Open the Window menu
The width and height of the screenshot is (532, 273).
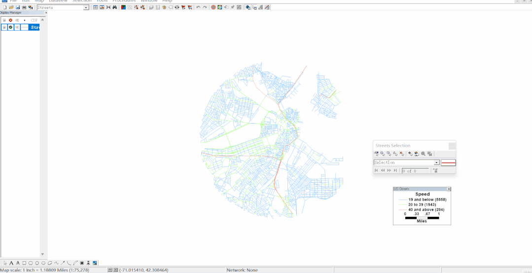coord(149,1)
